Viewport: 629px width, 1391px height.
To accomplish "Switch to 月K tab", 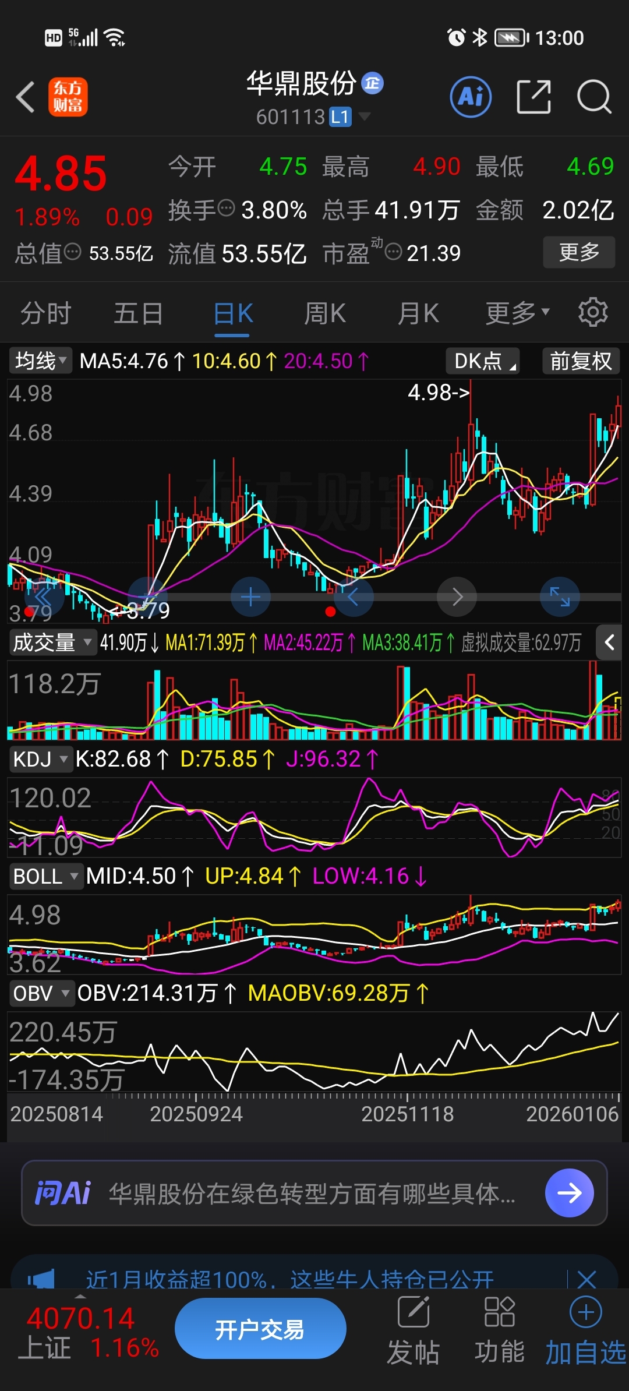I will 418,313.
